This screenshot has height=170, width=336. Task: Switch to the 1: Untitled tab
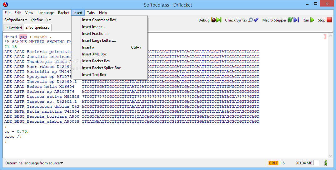(x=13, y=28)
